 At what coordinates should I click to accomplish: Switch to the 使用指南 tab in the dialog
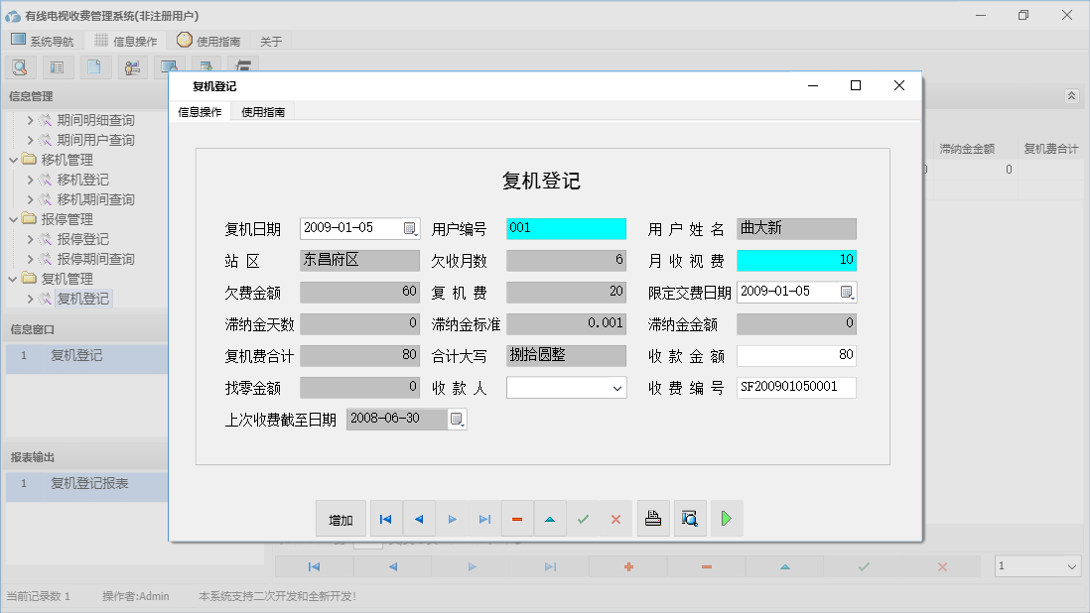pos(262,111)
